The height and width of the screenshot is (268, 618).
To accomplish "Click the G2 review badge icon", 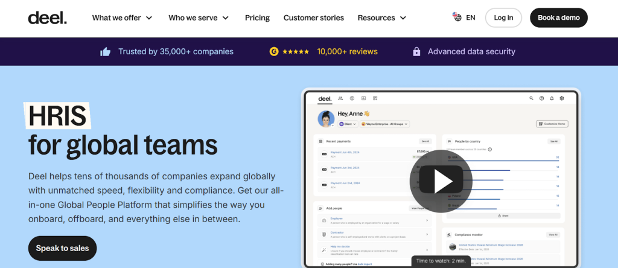I will (x=274, y=52).
